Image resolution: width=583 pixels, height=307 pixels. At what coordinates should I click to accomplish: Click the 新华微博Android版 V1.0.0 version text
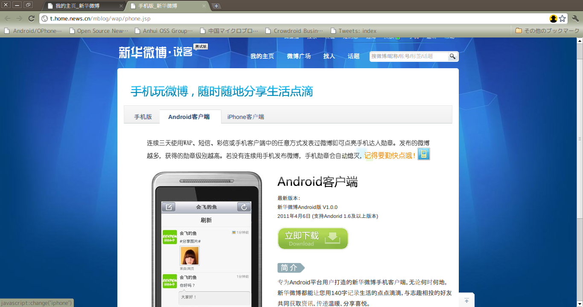(307, 207)
